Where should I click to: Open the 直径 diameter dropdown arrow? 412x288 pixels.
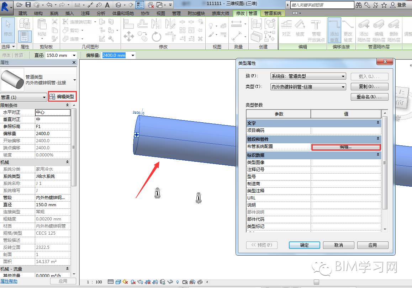coord(74,55)
